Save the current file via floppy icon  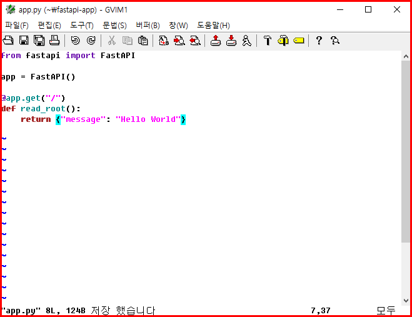(x=24, y=41)
